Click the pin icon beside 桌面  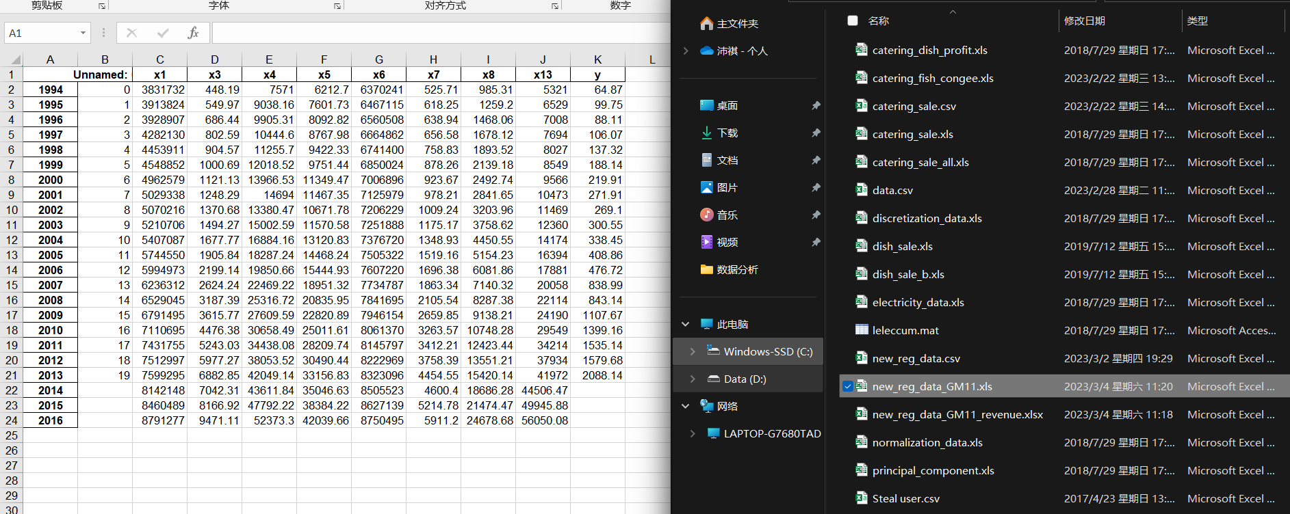pos(816,106)
